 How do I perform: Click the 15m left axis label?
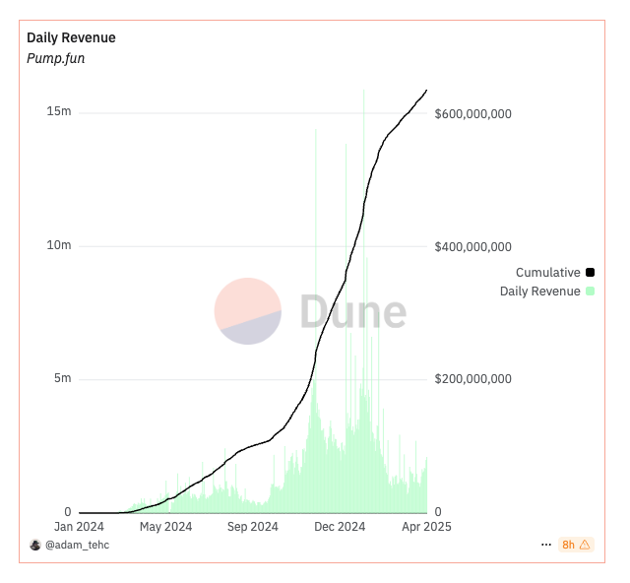click(59, 112)
